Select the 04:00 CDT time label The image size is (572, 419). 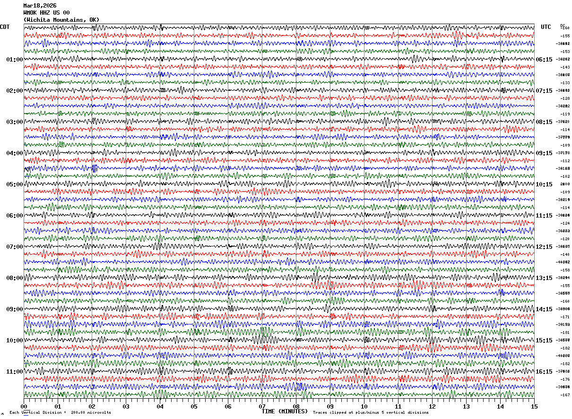click(15, 153)
